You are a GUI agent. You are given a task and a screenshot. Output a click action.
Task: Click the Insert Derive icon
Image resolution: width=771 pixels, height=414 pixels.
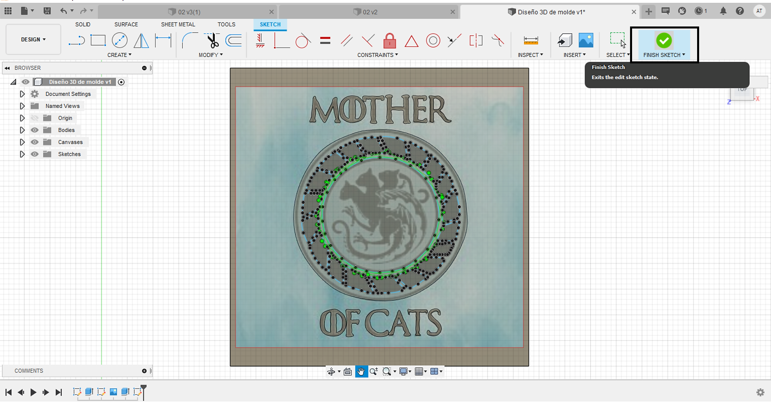565,41
